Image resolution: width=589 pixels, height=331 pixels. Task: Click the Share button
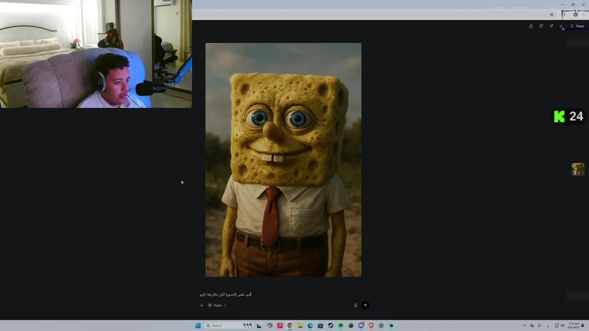pyautogui.click(x=577, y=26)
